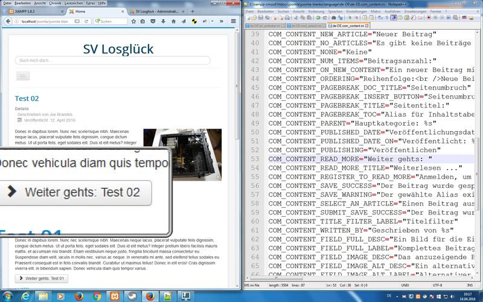Click Notepad++ spell check ABC icon

(464, 18)
